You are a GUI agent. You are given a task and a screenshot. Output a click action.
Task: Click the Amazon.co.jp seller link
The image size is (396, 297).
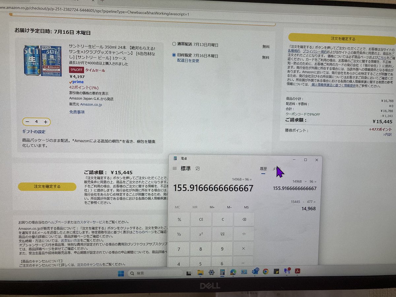click(x=91, y=104)
